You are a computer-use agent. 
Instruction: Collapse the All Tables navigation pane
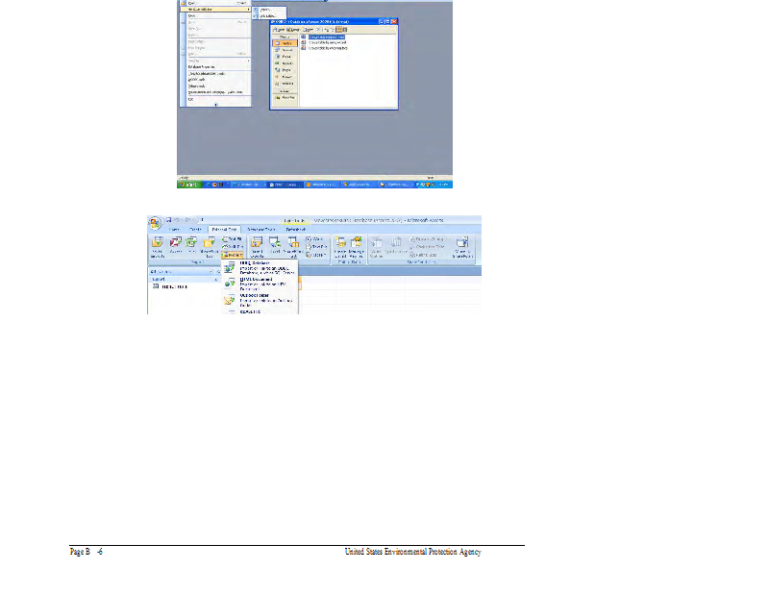point(218,272)
